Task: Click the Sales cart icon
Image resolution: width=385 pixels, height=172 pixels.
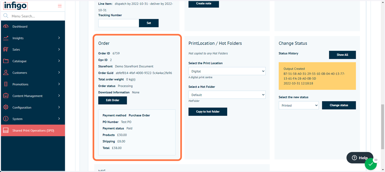Action: pos(6,50)
